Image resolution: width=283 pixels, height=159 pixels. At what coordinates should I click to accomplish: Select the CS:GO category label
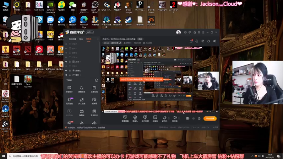(111, 43)
